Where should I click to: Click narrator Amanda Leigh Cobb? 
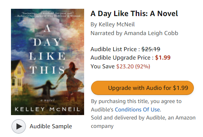[x=151, y=33]
